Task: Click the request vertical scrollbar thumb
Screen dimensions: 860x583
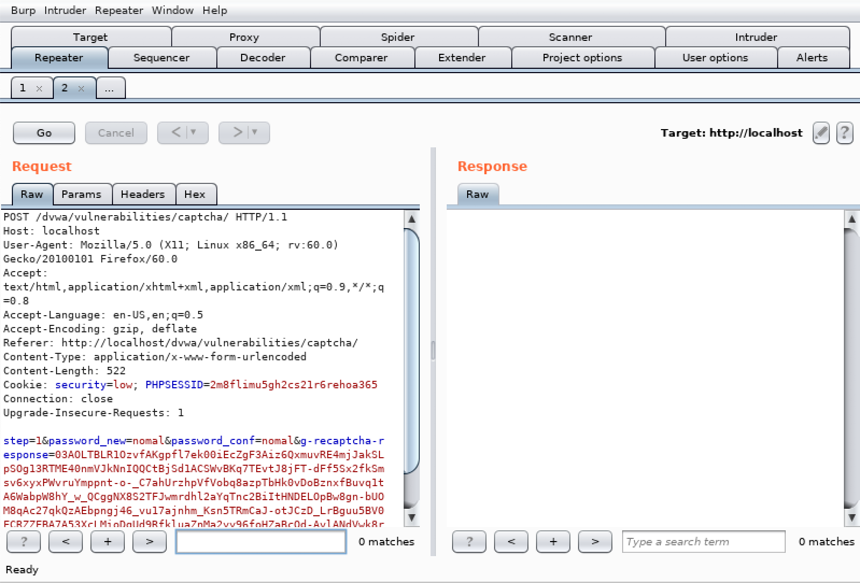Action: pos(412,352)
